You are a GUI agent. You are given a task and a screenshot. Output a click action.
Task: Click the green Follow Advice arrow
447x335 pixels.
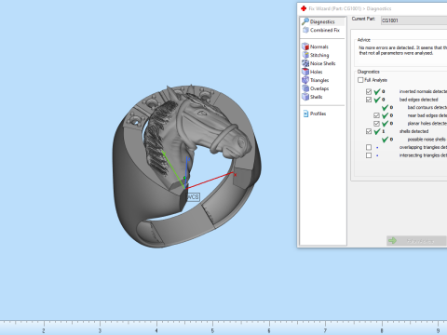(393, 241)
